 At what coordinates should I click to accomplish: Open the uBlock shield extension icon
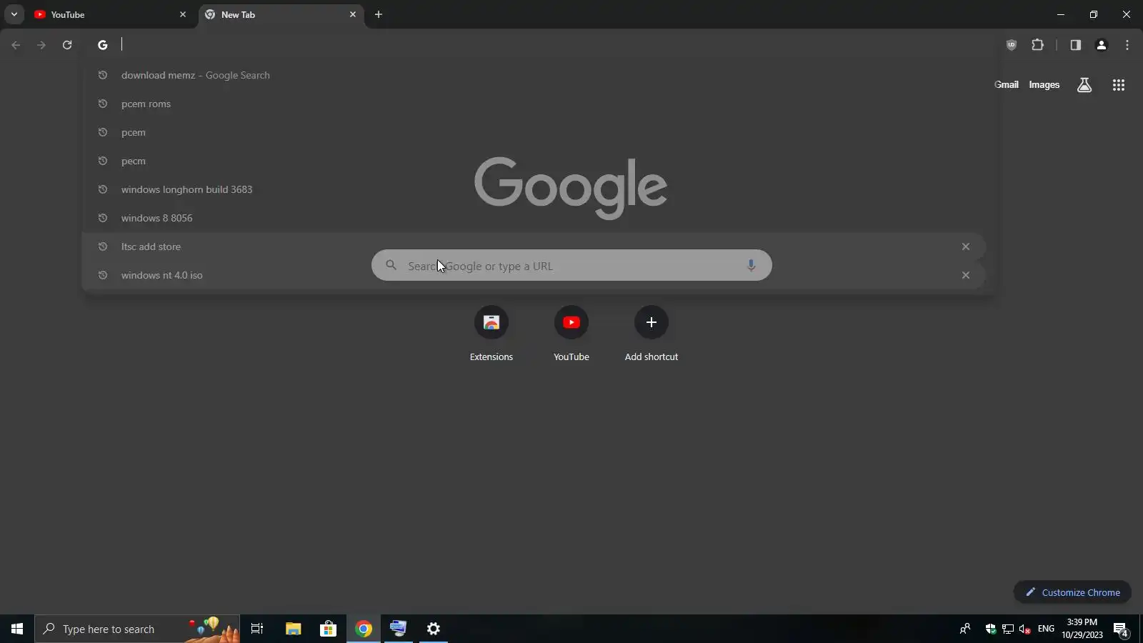[1012, 45]
